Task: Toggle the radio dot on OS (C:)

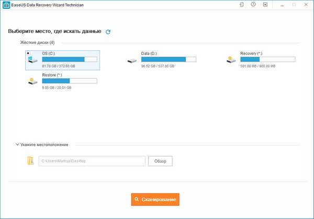Action: pos(28,53)
